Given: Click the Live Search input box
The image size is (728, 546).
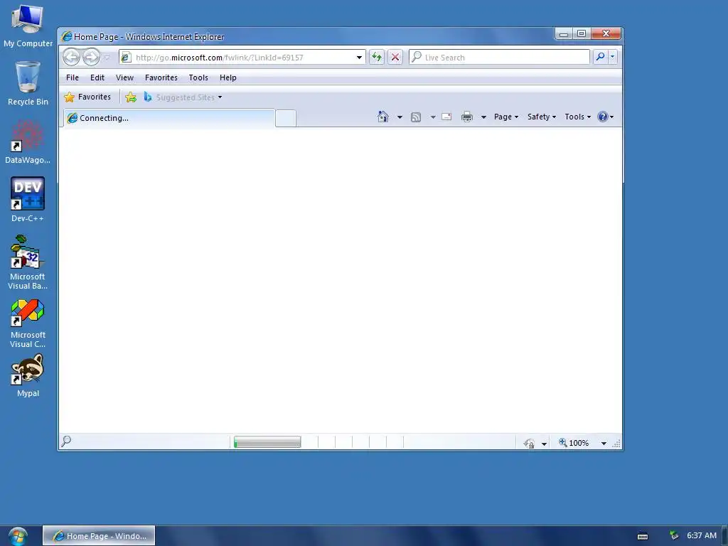Looking at the screenshot, I should 499,57.
